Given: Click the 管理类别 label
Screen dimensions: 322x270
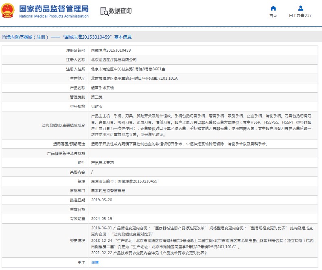Looking at the screenshot, I should pos(77,97).
